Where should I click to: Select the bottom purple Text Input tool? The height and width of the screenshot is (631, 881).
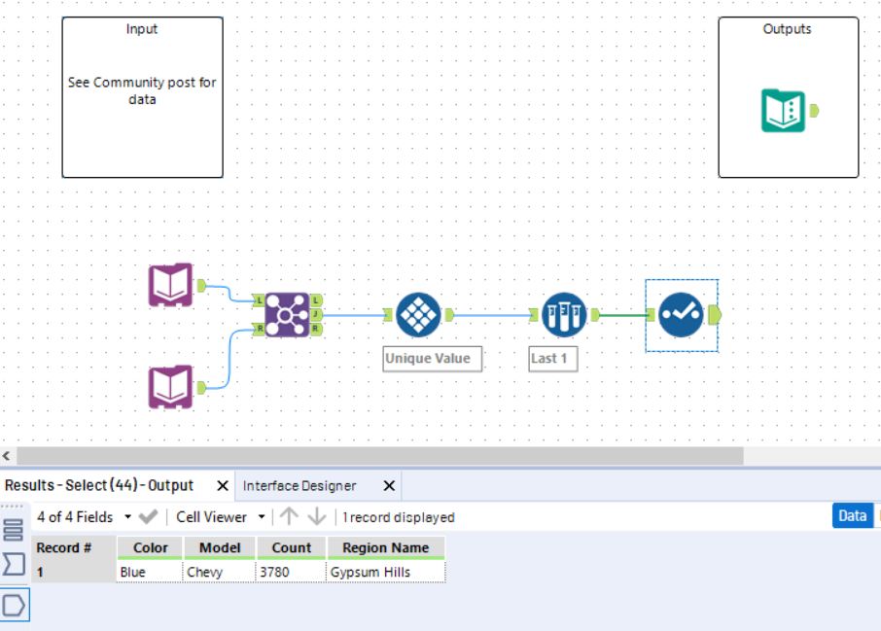171,387
